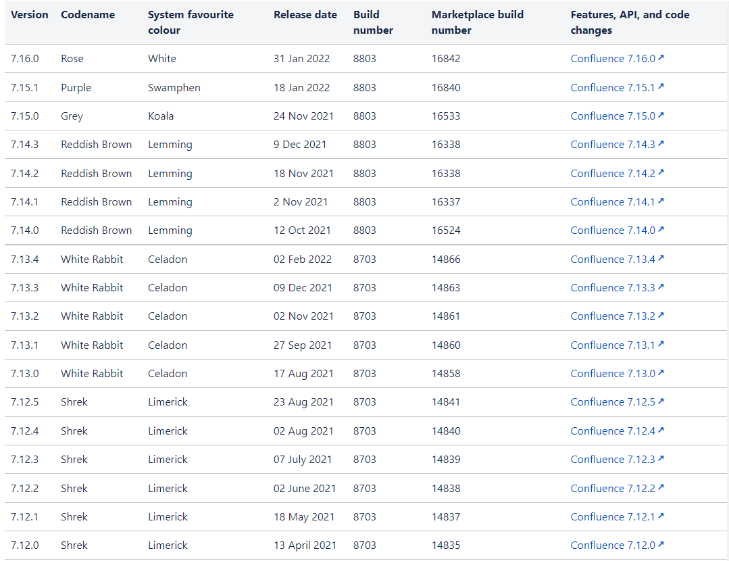The height and width of the screenshot is (561, 729).
Task: Open the external link arrow beside Confluence 7.15.1
Action: pos(661,87)
